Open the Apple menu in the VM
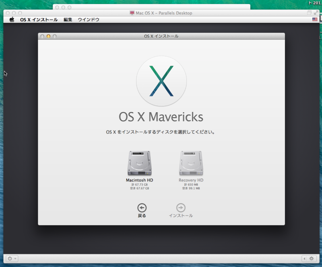The width and height of the screenshot is (322, 267). point(12,19)
